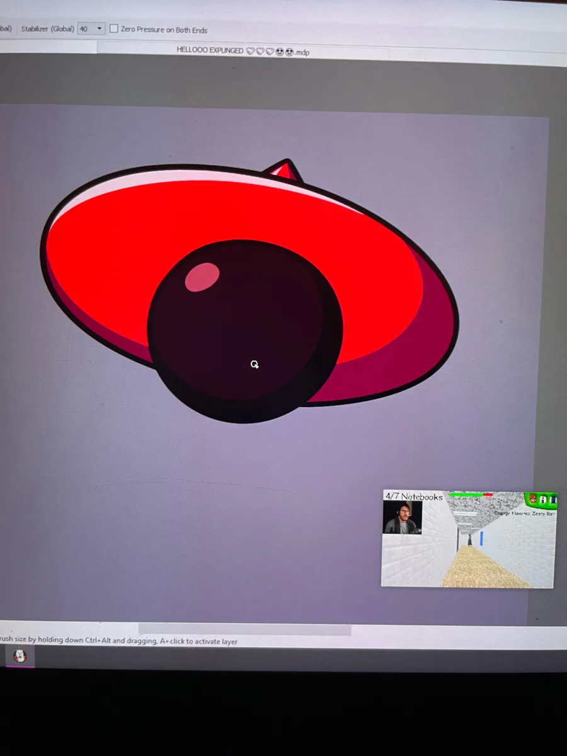Click the 4/7 Notebooks counter text
This screenshot has height=756, width=567.
pyautogui.click(x=414, y=496)
